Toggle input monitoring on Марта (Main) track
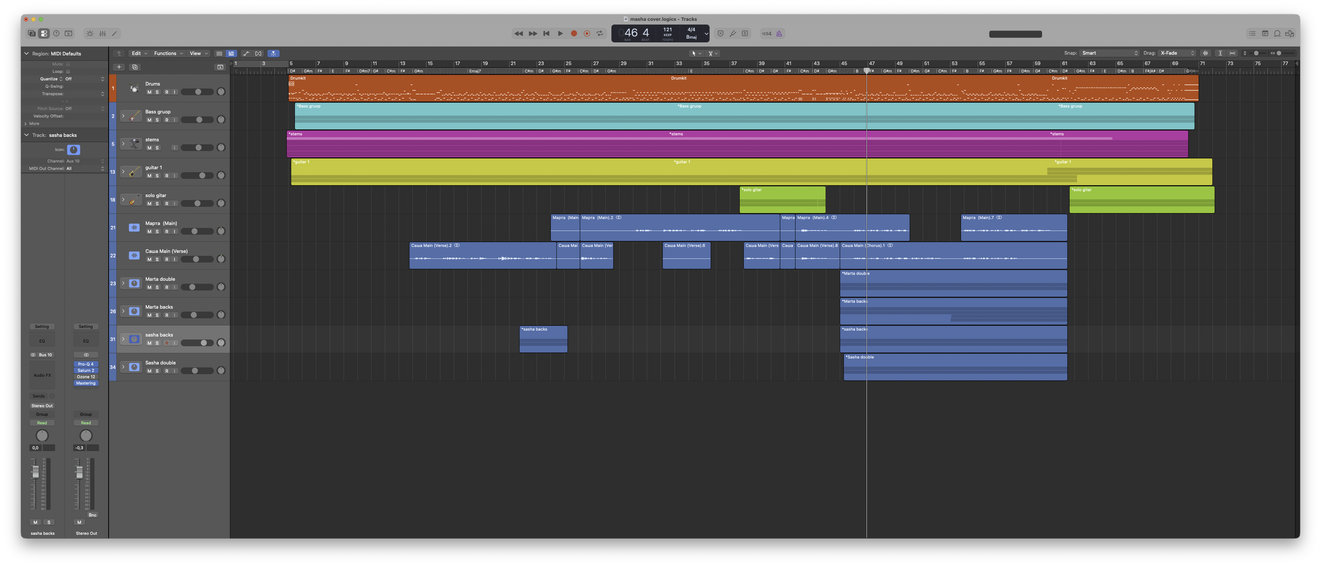Screen dimensions: 1321x566 175,232
